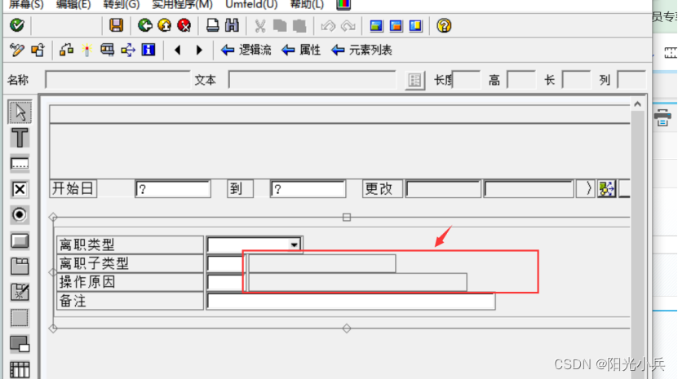Image resolution: width=678 pixels, height=379 pixels.
Task: Select the 开始日 input field
Action: tap(173, 189)
